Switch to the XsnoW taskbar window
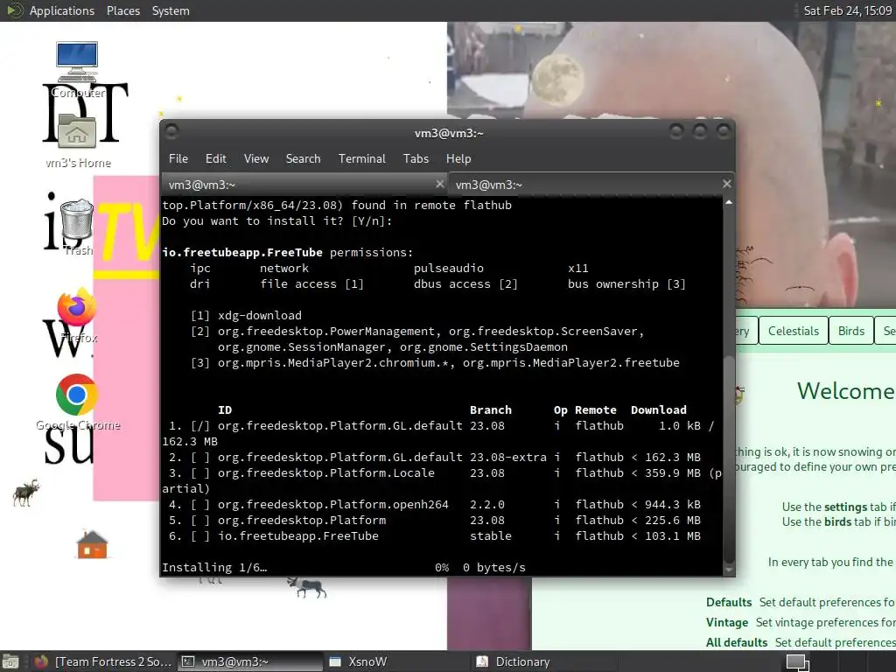 [397, 661]
